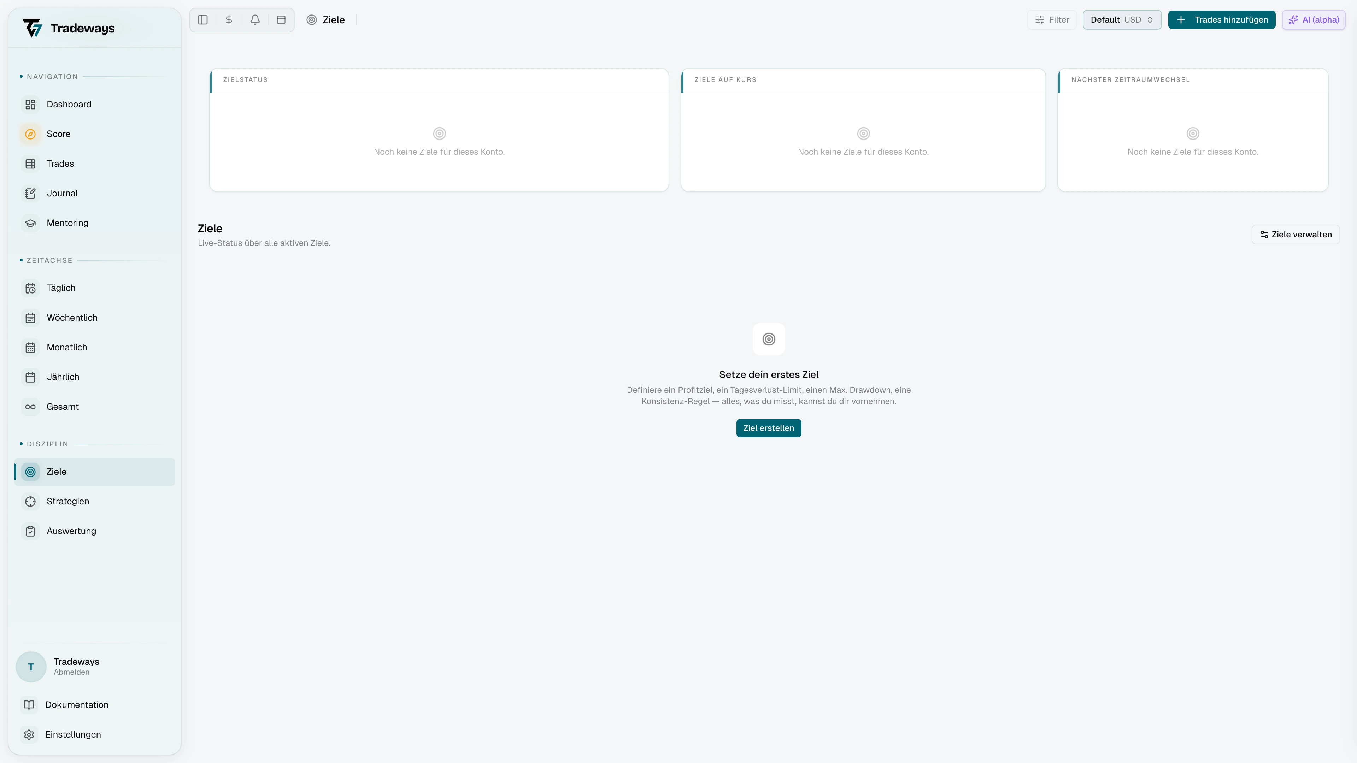Open AI (alpha) assistant
Screen dimensions: 1357x763
[1314, 20]
